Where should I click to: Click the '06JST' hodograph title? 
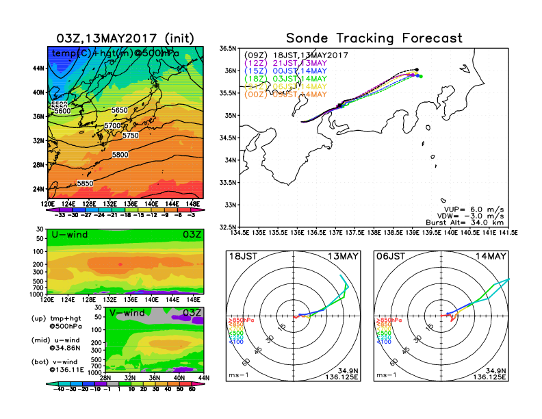(391, 256)
